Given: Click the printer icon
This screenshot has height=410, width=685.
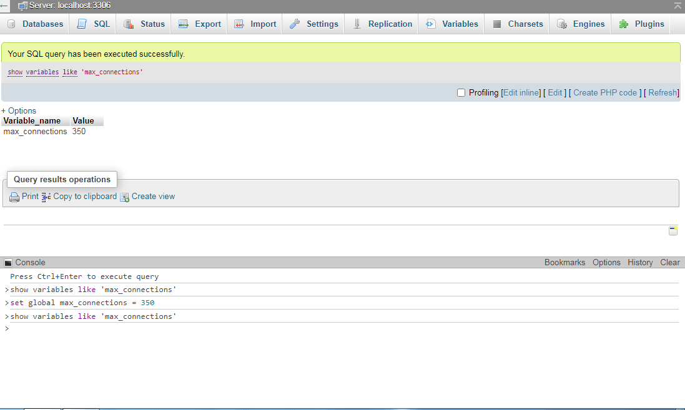Looking at the screenshot, I should pyautogui.click(x=14, y=197).
